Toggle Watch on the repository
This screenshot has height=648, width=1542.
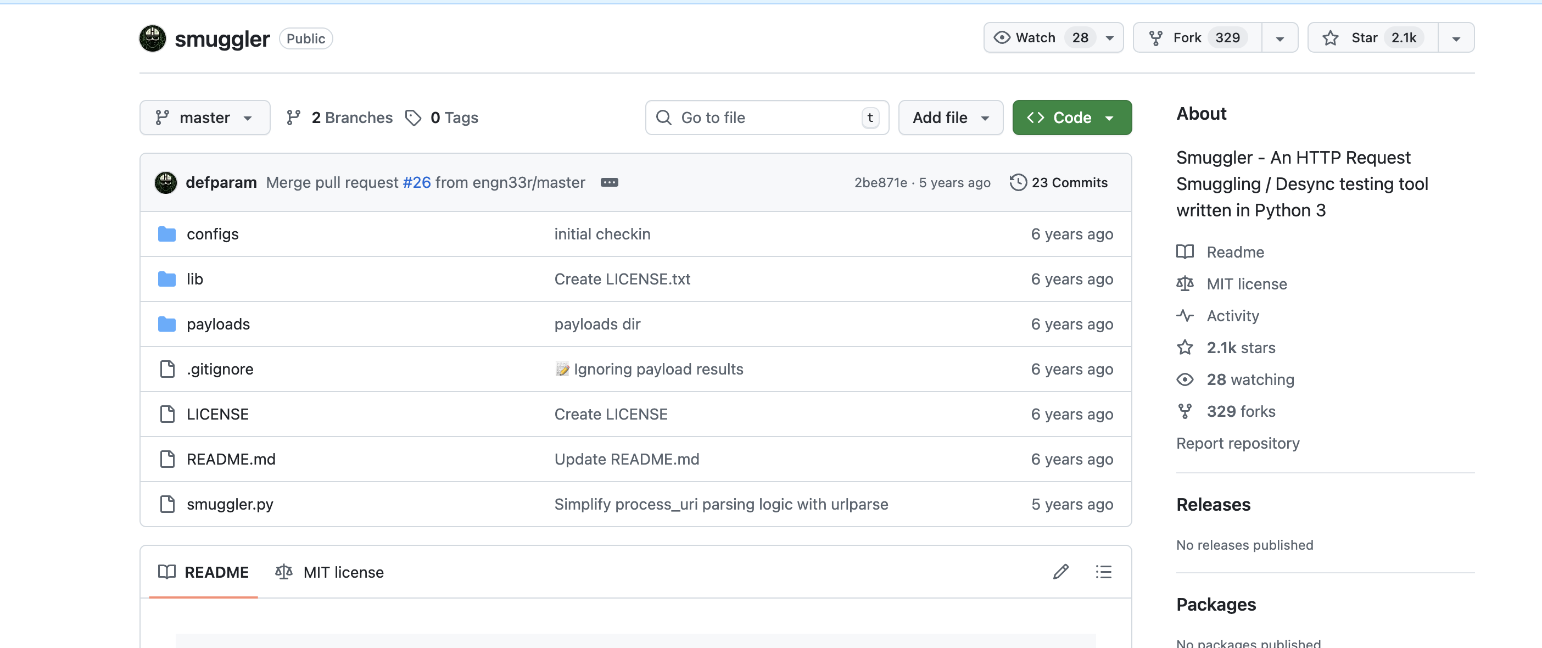click(1036, 38)
